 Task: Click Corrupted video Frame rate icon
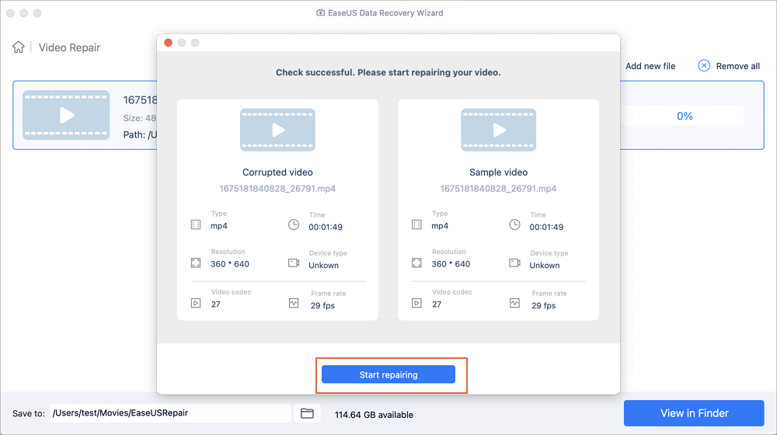(x=294, y=303)
